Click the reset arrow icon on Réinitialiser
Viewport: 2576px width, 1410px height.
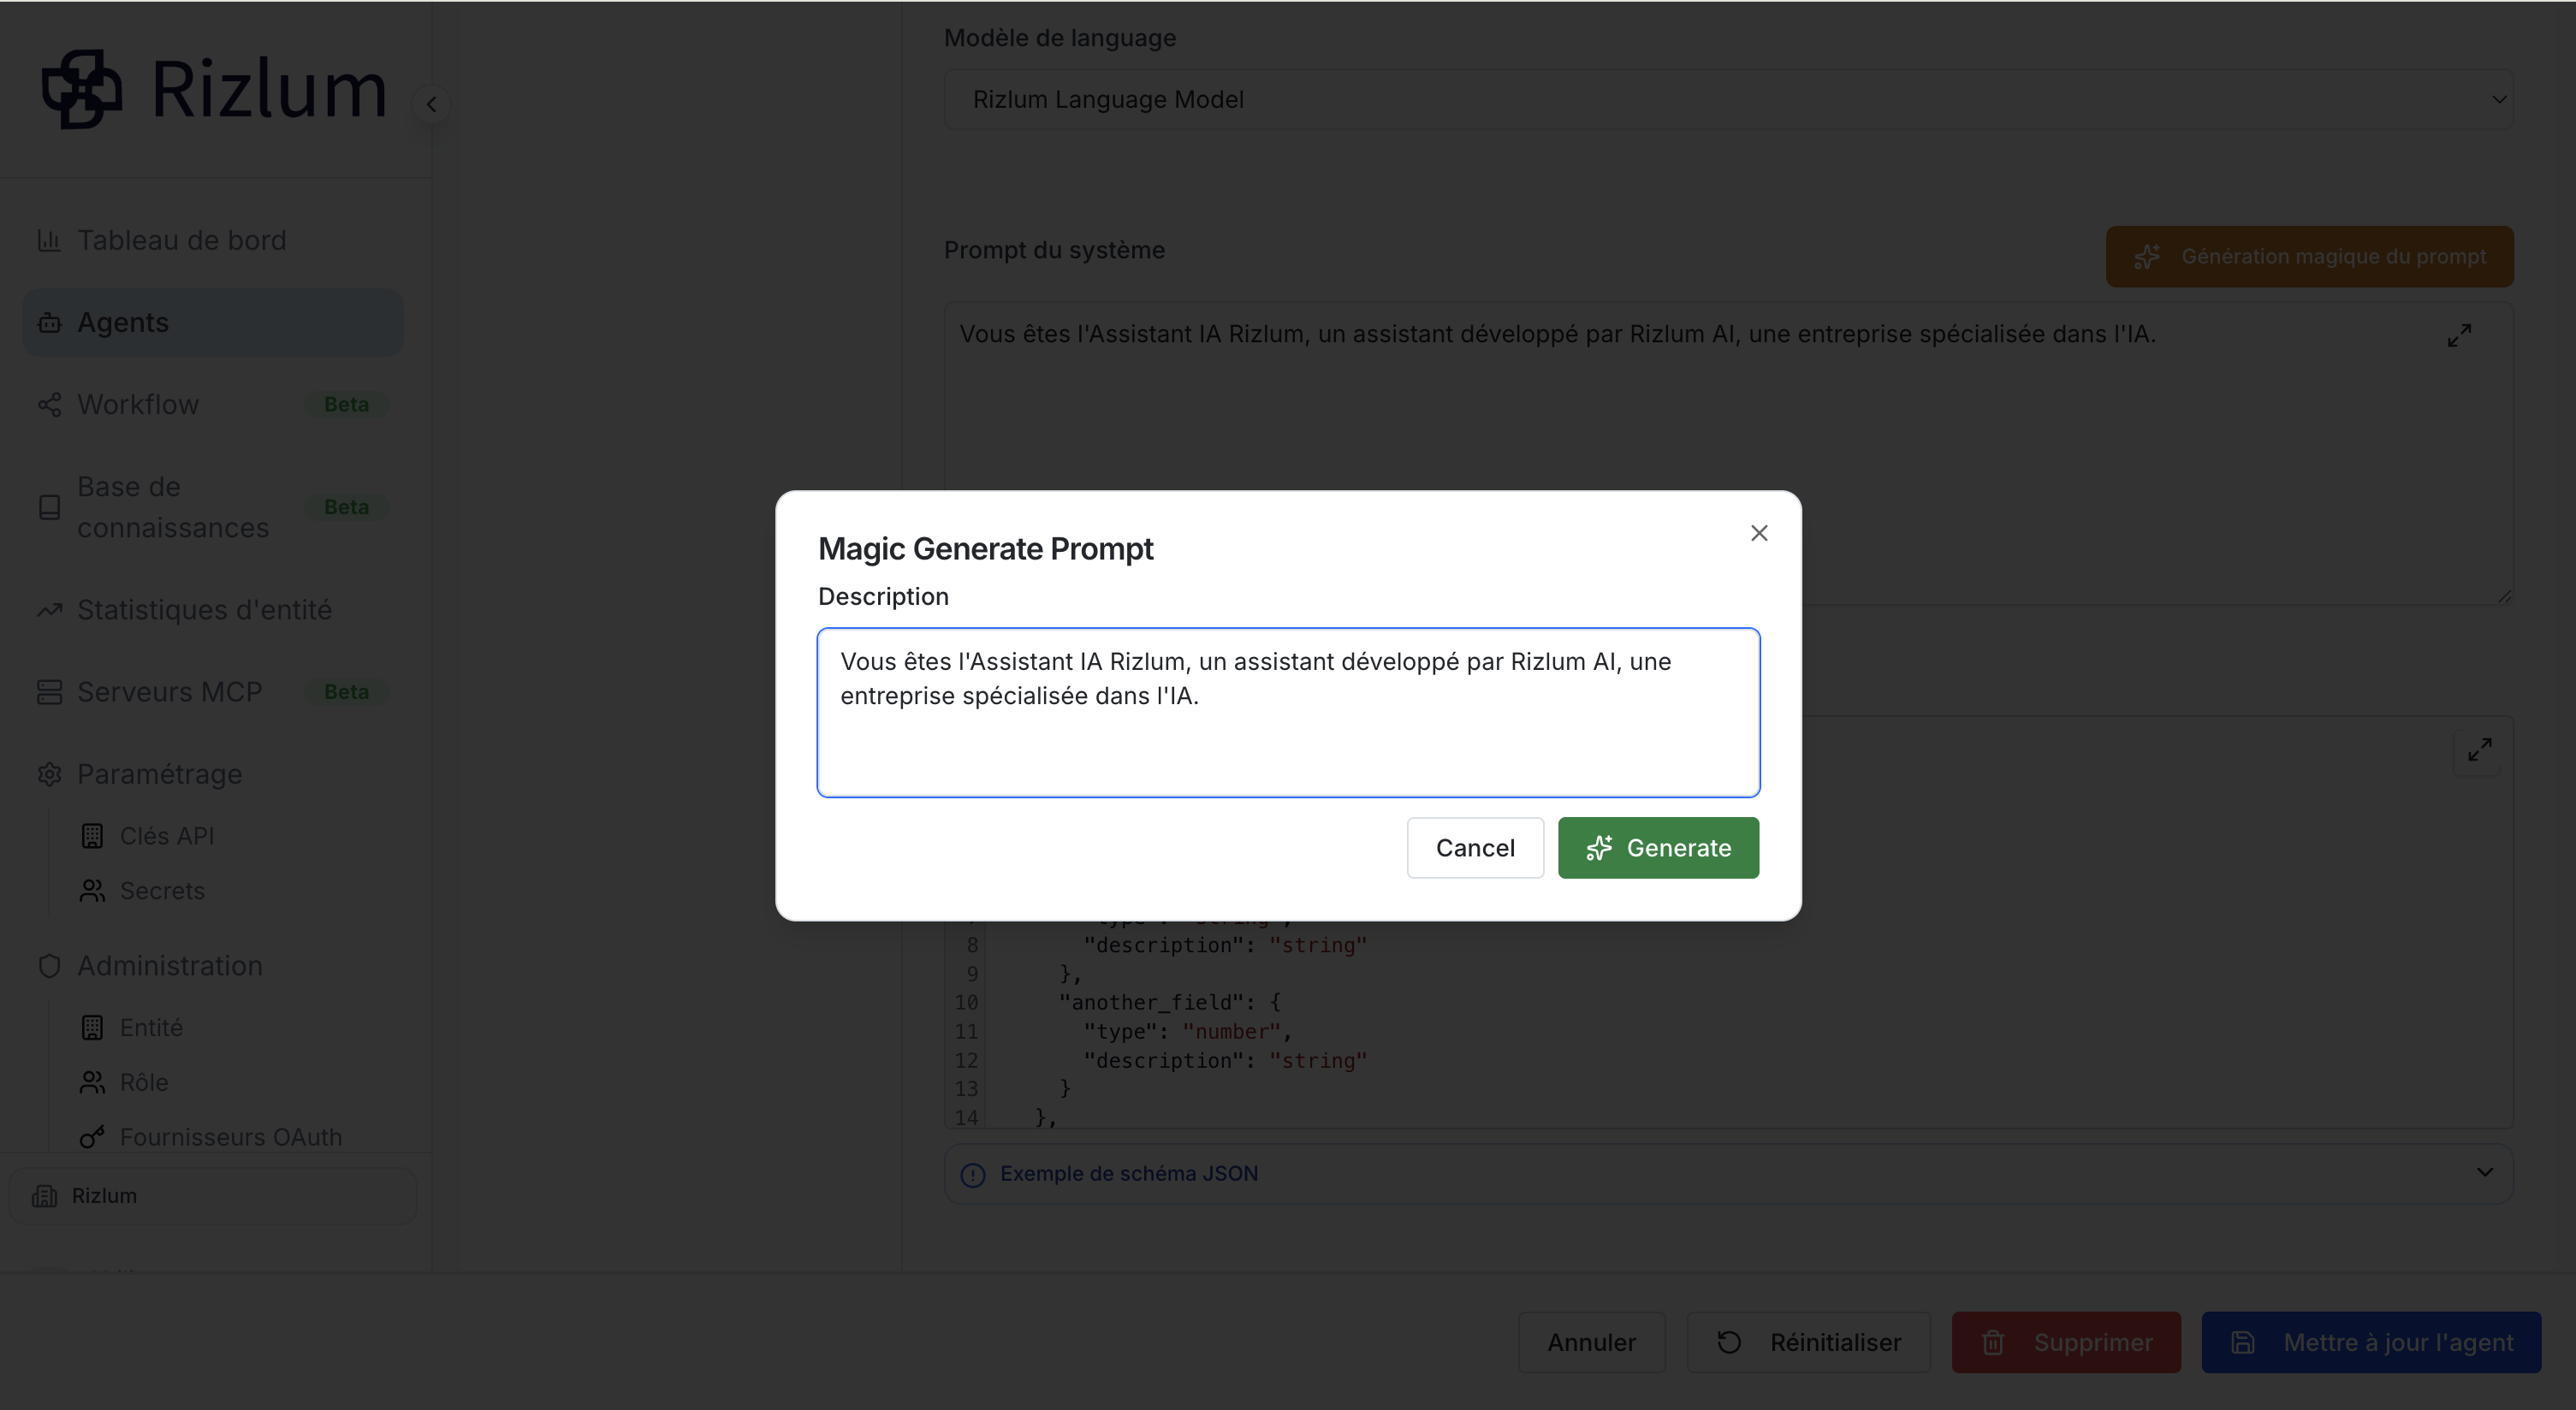point(1729,1343)
